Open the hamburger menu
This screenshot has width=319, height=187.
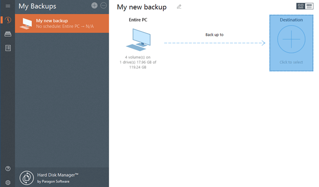coord(8,6)
